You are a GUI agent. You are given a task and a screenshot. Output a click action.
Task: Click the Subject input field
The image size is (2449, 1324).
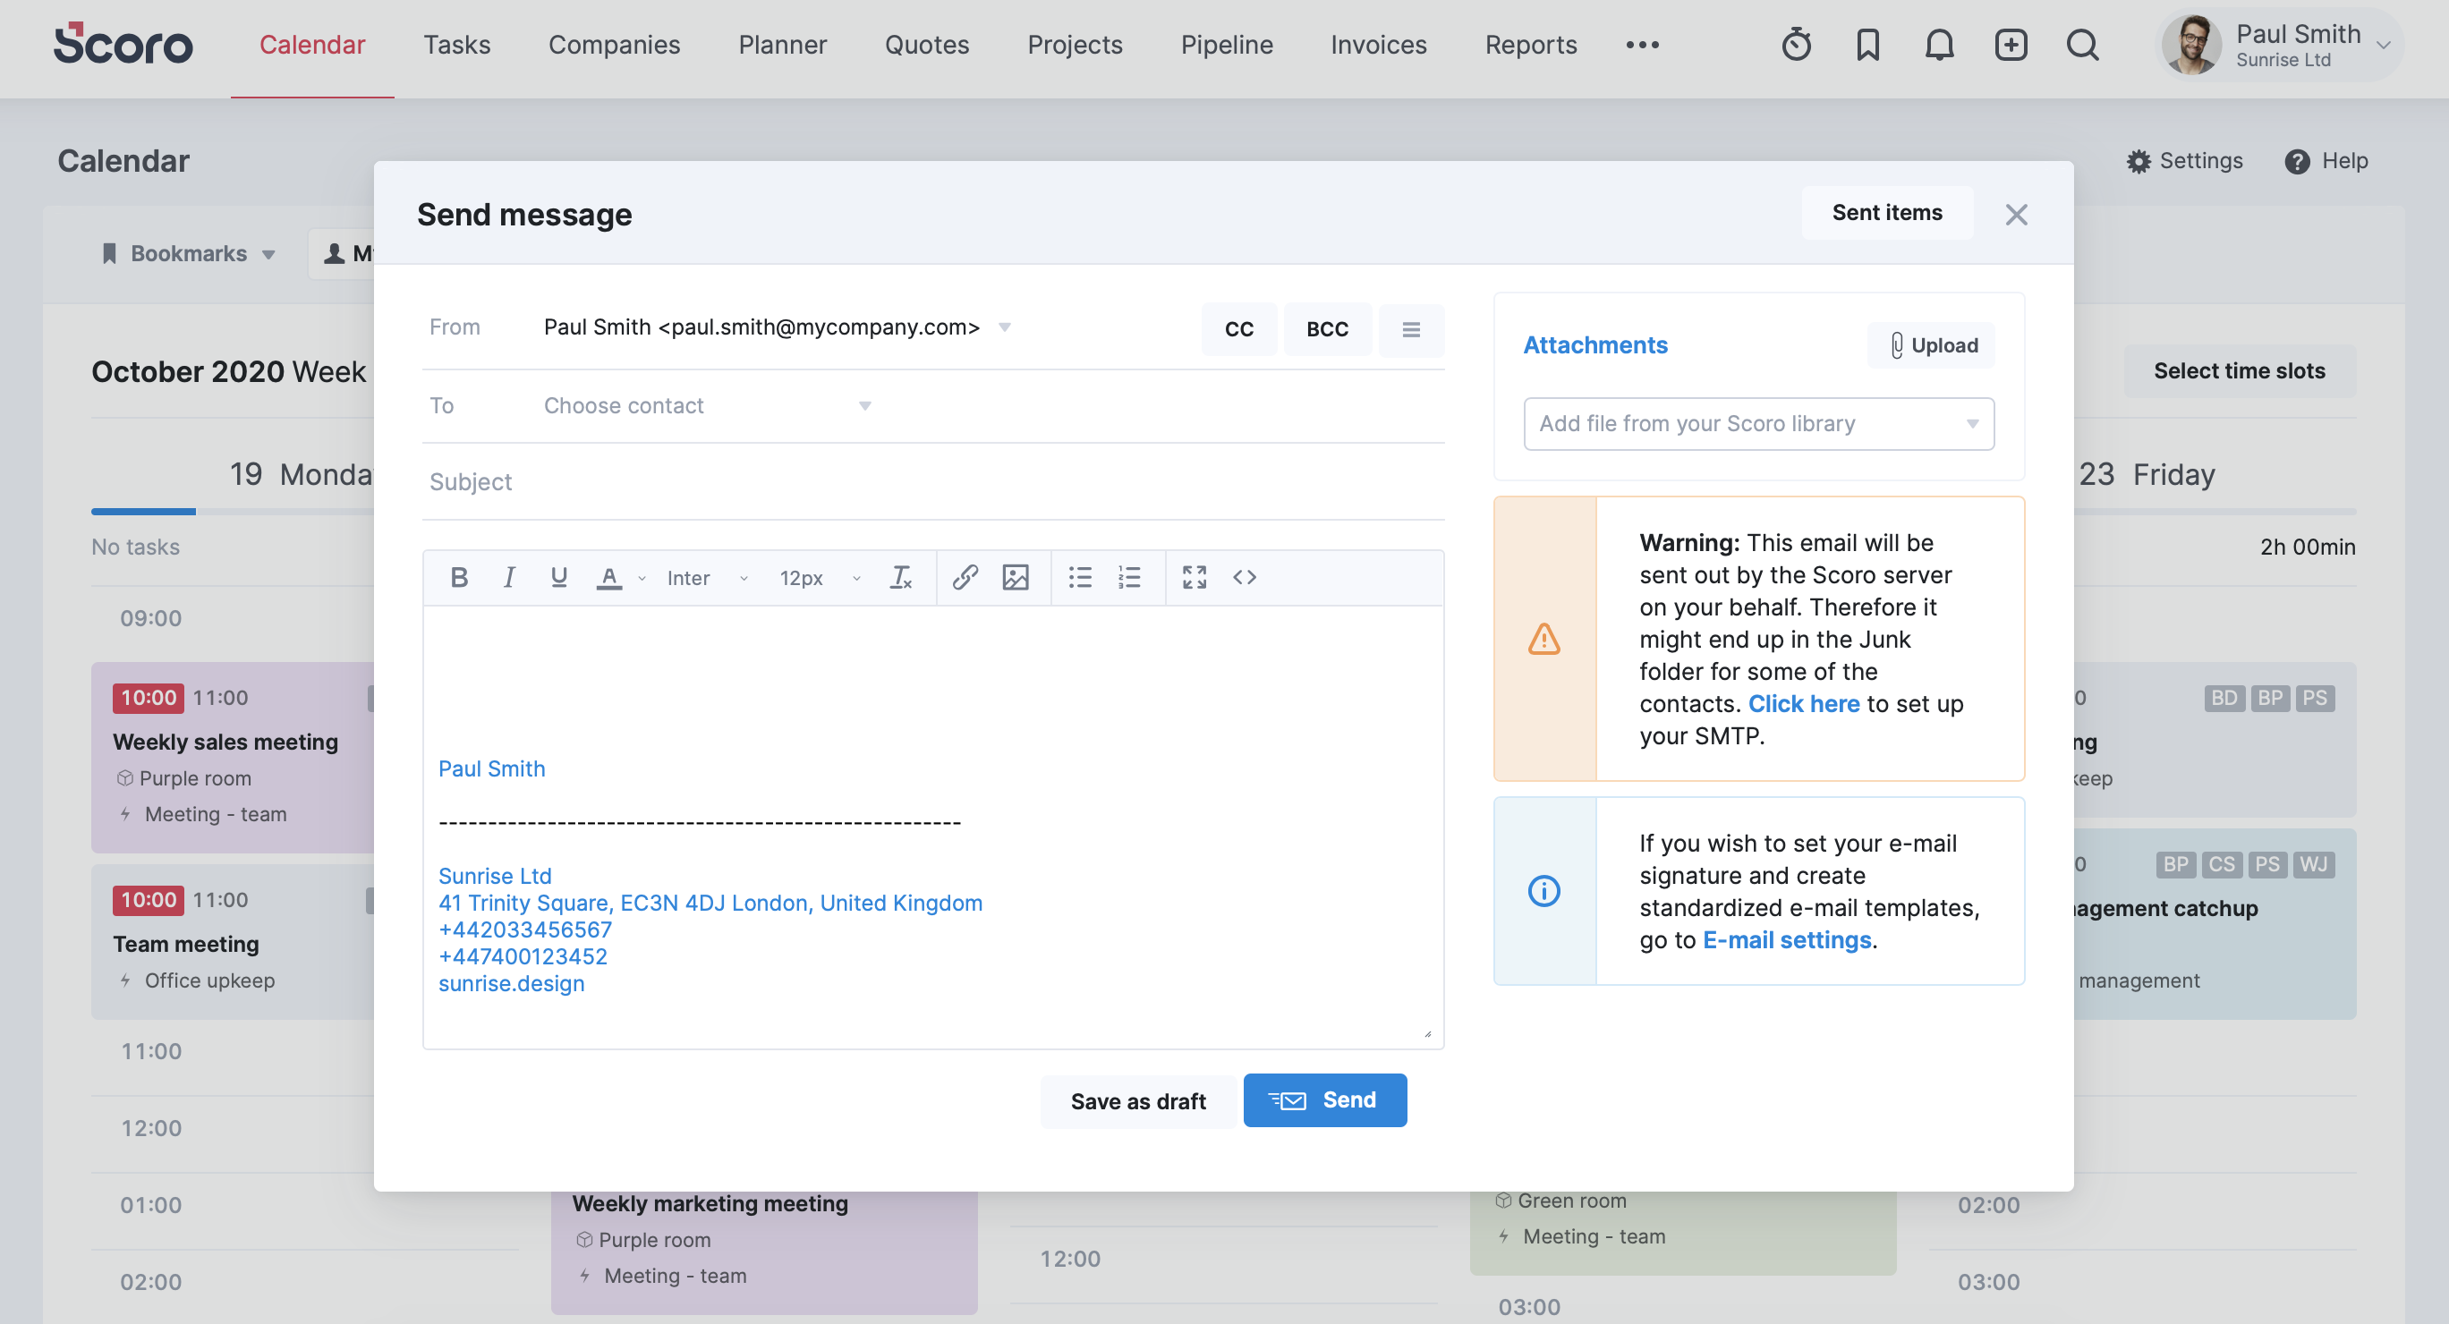(x=932, y=482)
